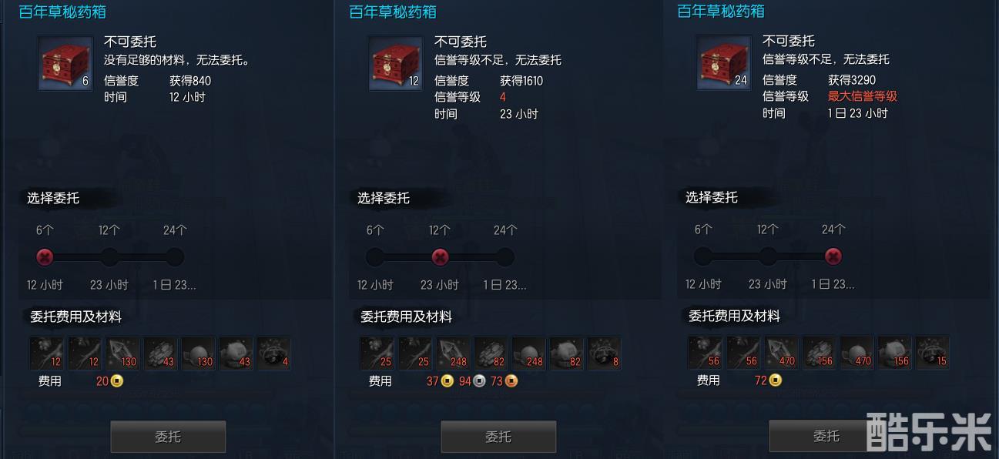Select the dark pot material with count 15
This screenshot has height=459, width=999.
pyautogui.click(x=932, y=353)
